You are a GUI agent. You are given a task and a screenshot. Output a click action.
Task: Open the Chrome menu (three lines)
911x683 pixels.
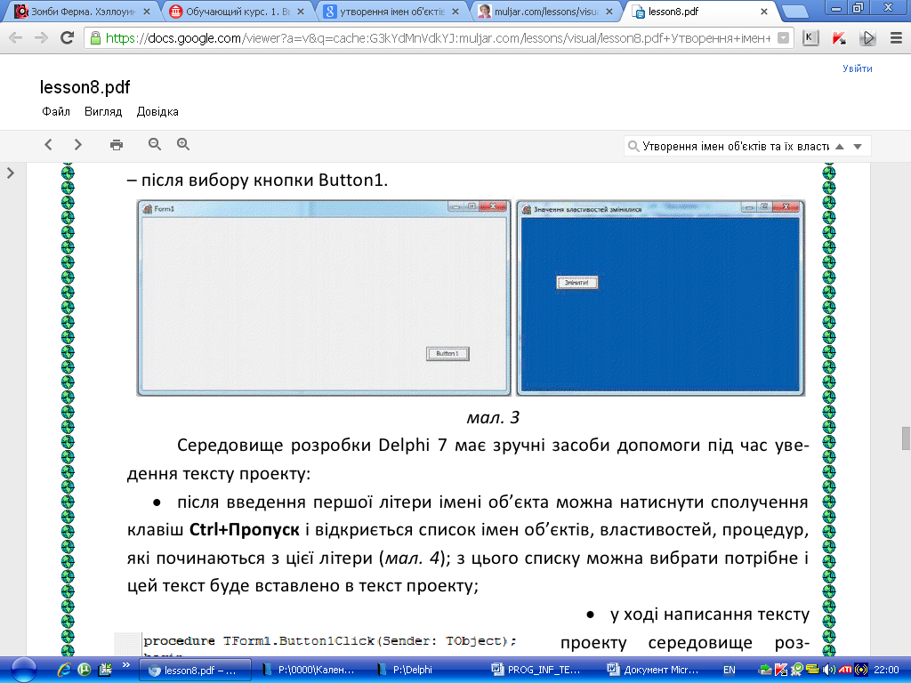point(896,38)
